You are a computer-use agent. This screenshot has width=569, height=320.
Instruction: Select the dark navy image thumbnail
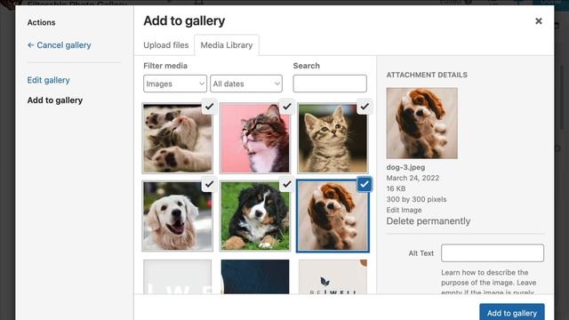coord(255,276)
